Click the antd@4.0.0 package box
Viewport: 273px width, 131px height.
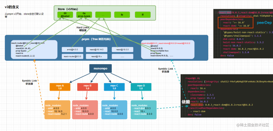tap(72, 49)
